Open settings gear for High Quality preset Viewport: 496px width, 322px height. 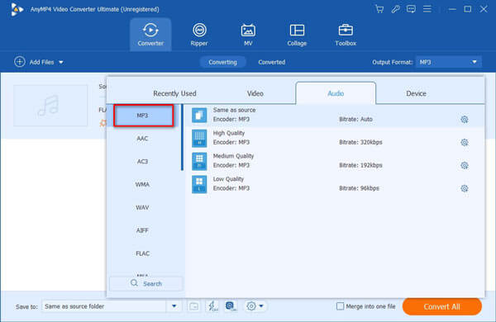[x=464, y=143]
